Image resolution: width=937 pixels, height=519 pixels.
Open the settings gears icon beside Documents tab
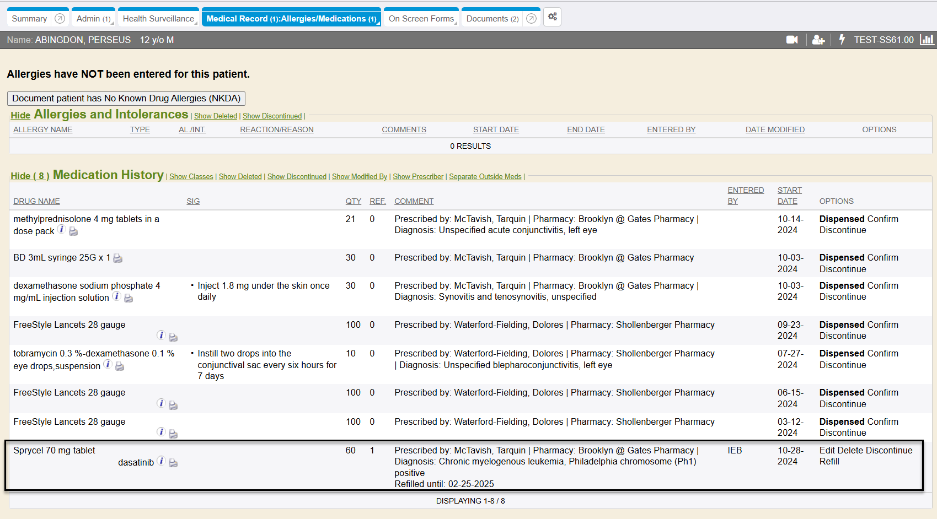tap(552, 17)
